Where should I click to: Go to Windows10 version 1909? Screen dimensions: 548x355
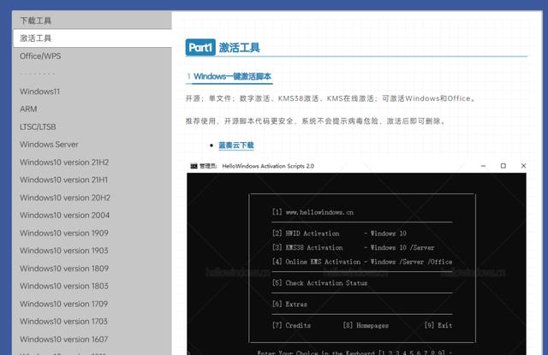(92, 233)
